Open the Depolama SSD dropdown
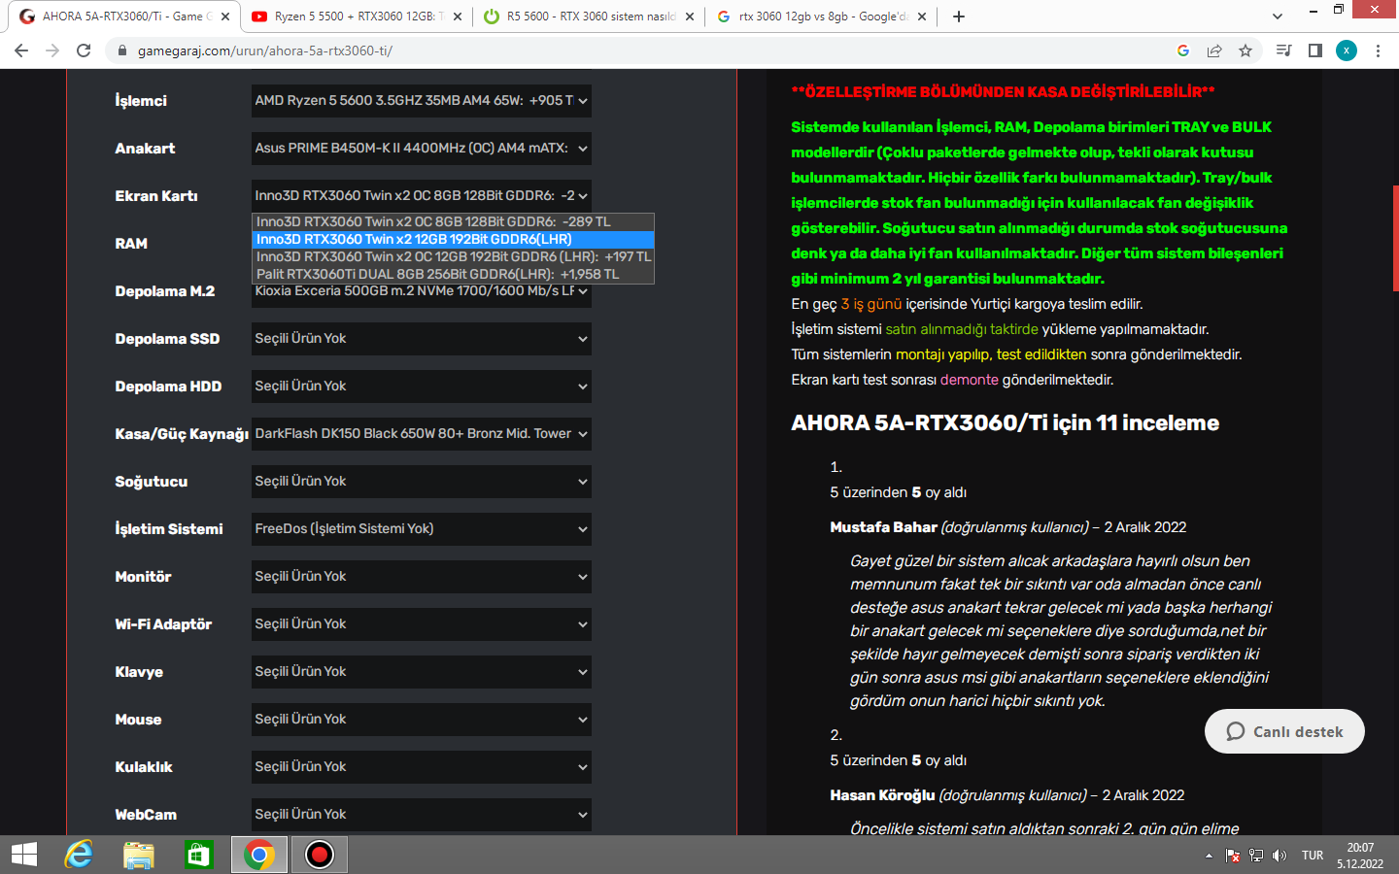1399x874 pixels. pos(422,338)
